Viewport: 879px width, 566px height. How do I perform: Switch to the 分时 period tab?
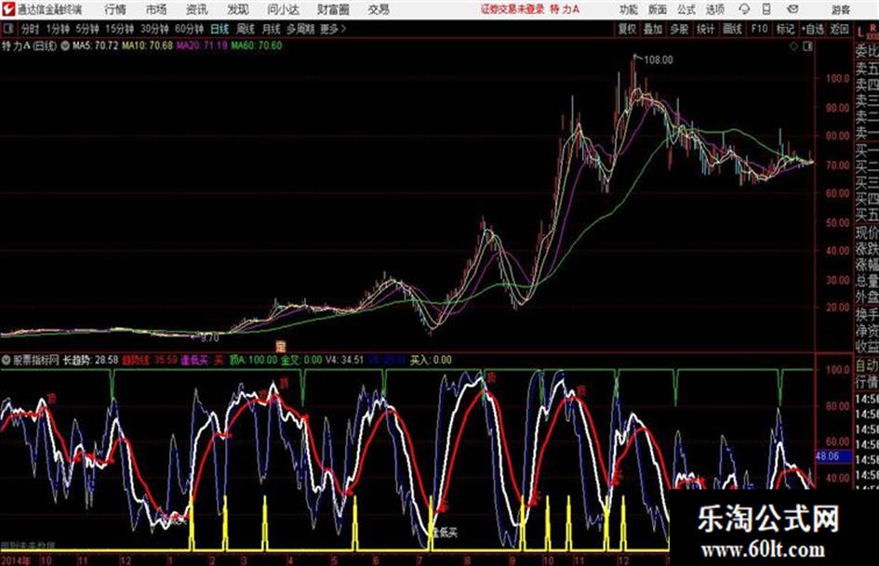tap(30, 29)
